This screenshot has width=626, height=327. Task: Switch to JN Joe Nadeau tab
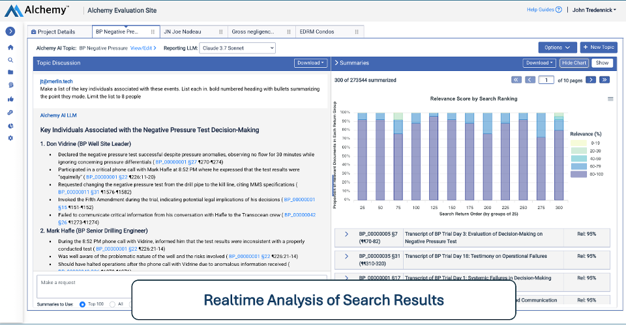194,32
